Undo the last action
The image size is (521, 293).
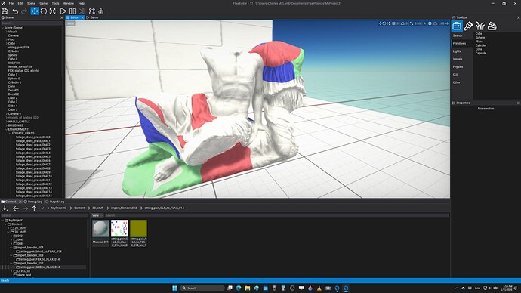pos(15,11)
